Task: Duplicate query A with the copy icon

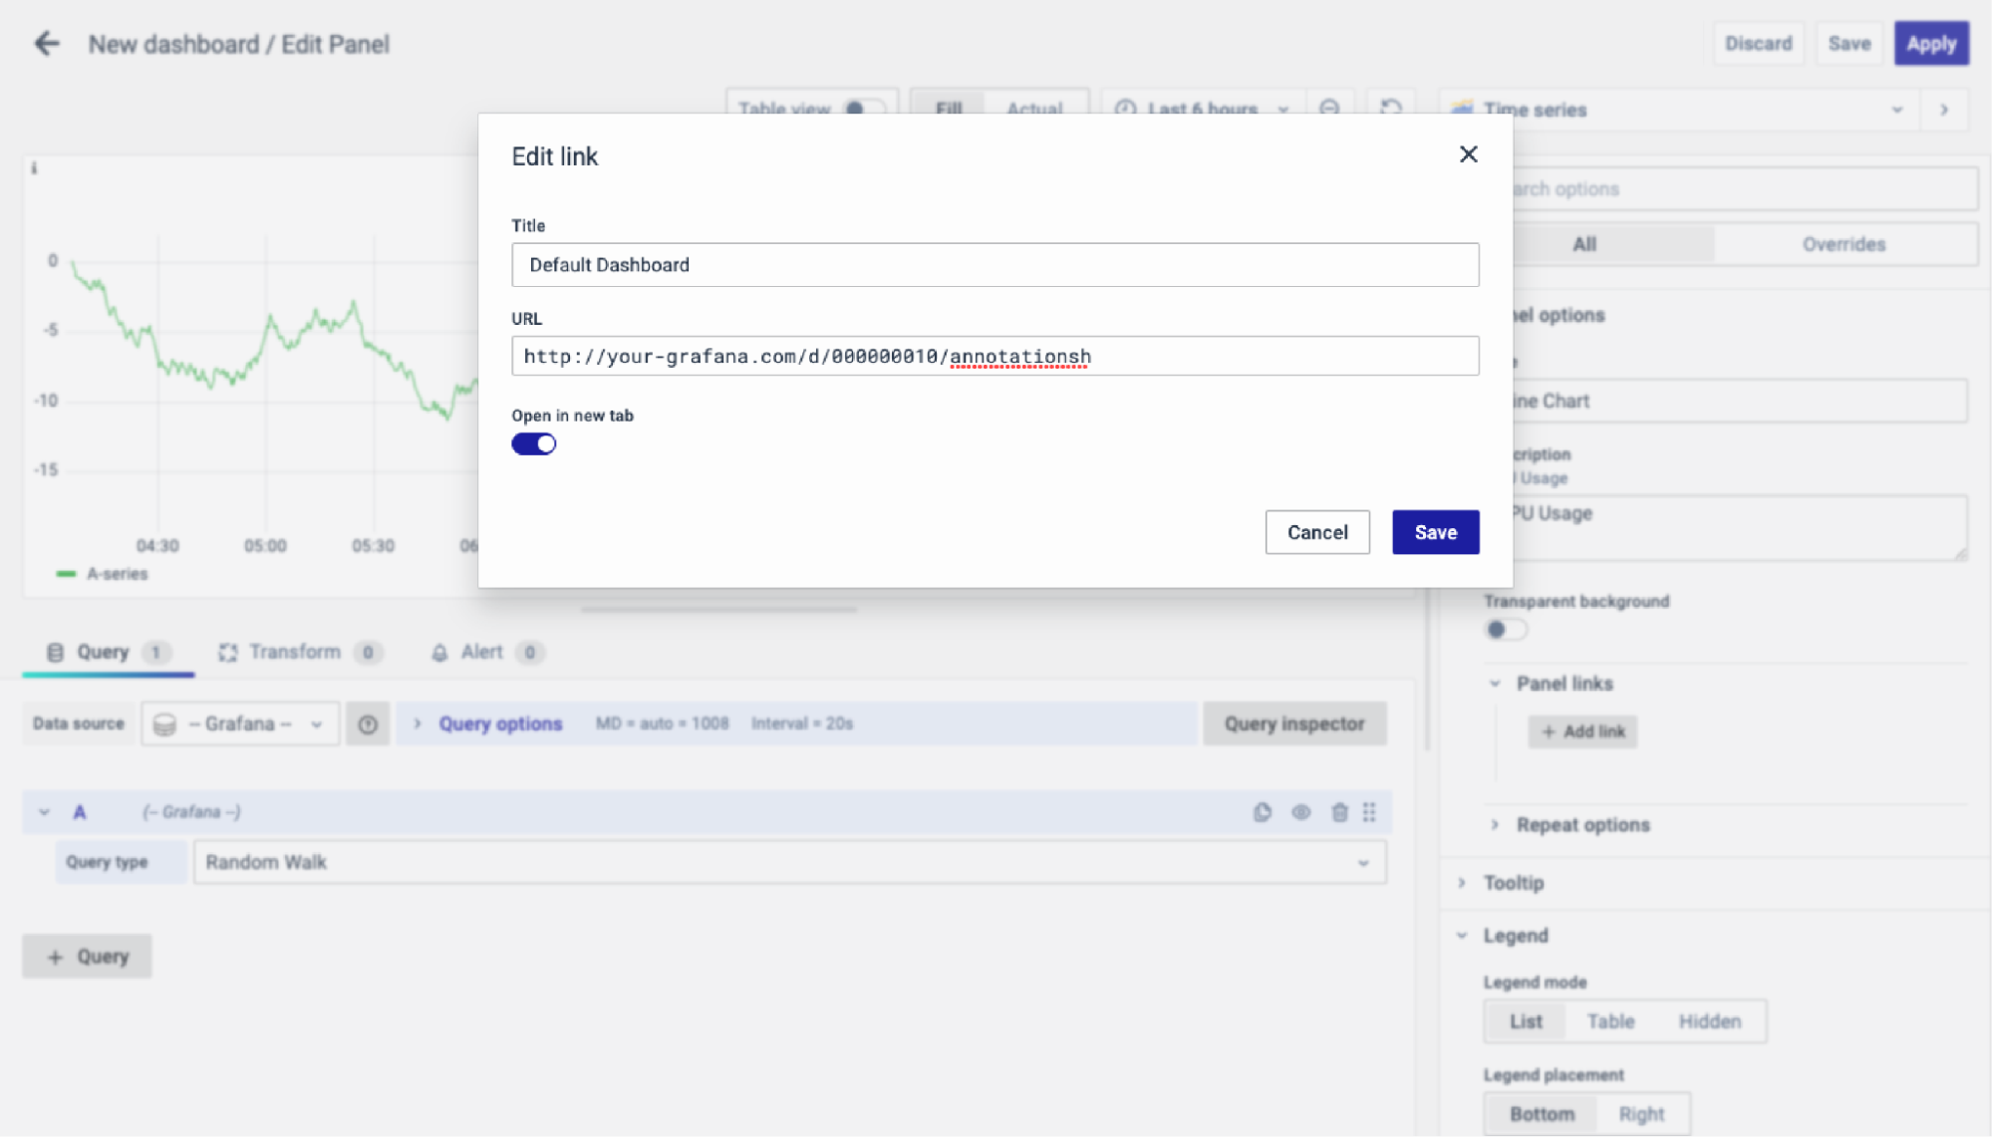Action: 1263,812
